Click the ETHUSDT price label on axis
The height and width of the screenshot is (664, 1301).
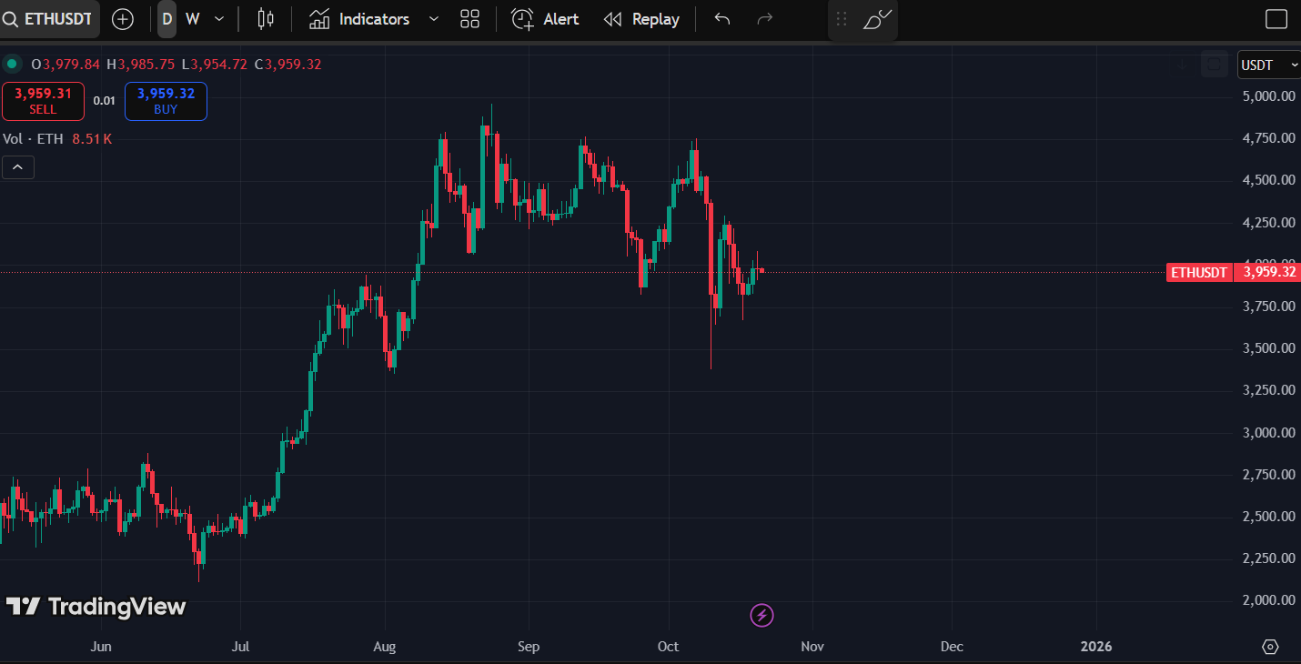[x=1199, y=272]
